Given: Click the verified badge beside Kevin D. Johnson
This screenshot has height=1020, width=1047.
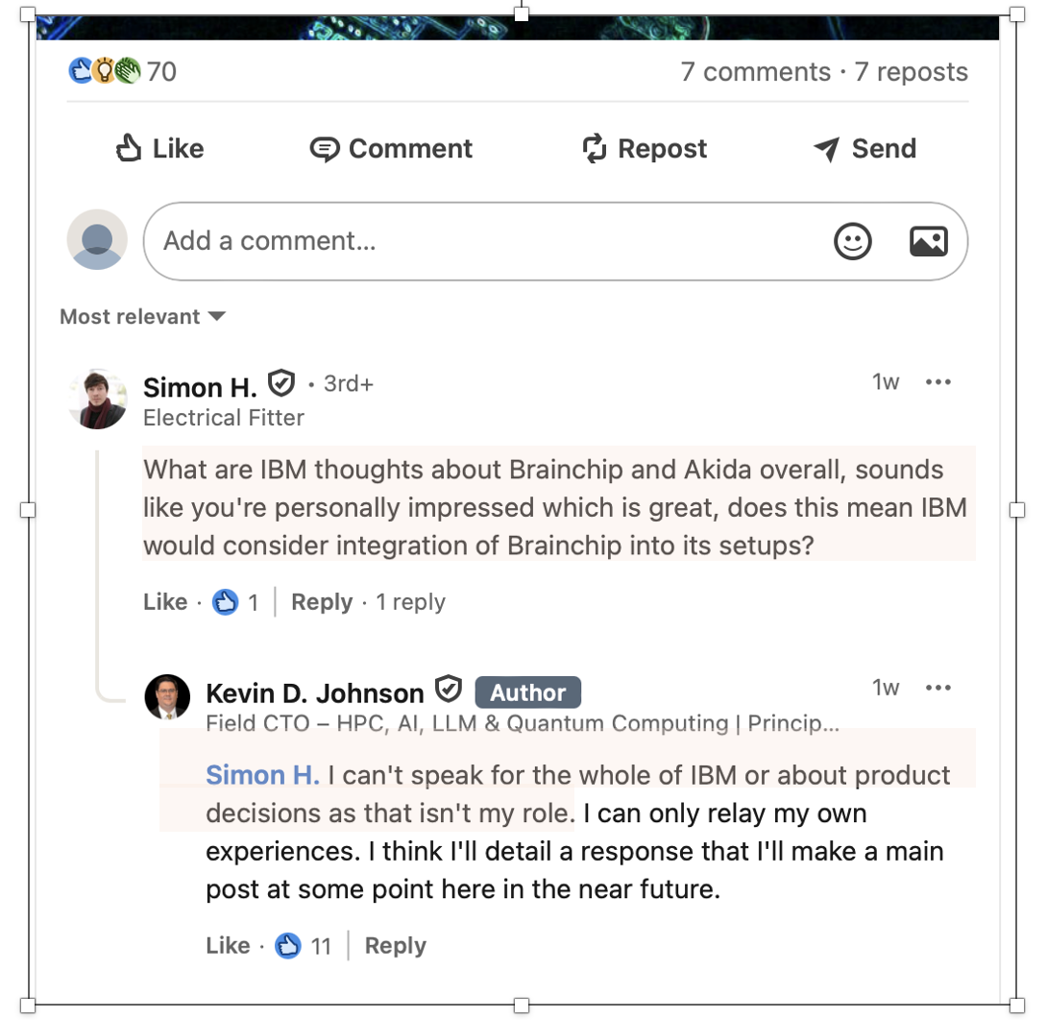Looking at the screenshot, I should (x=449, y=690).
